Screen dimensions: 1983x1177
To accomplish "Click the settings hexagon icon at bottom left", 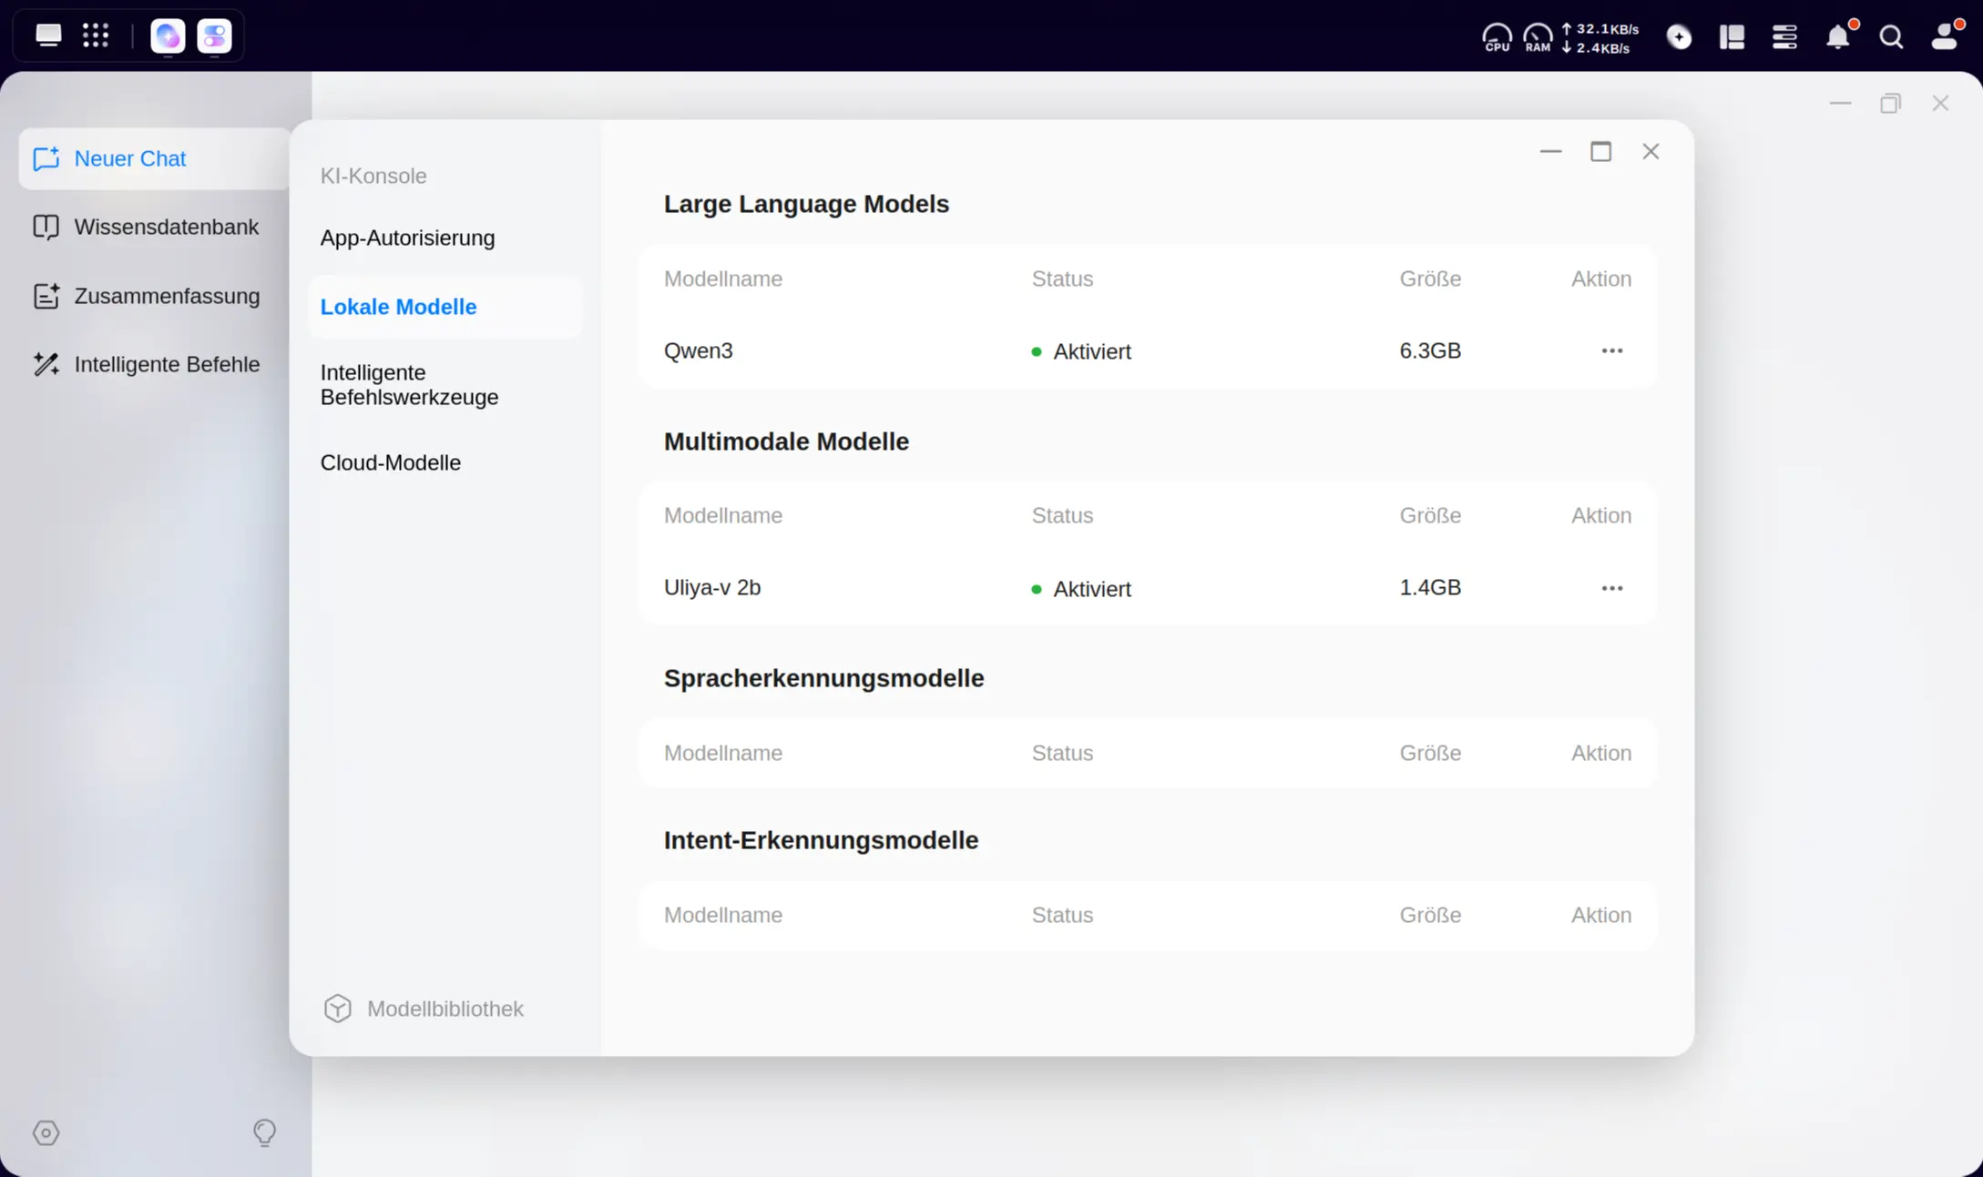I will coord(46,1133).
